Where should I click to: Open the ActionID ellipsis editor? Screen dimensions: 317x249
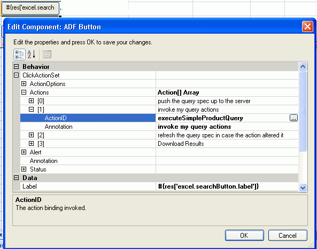point(293,118)
